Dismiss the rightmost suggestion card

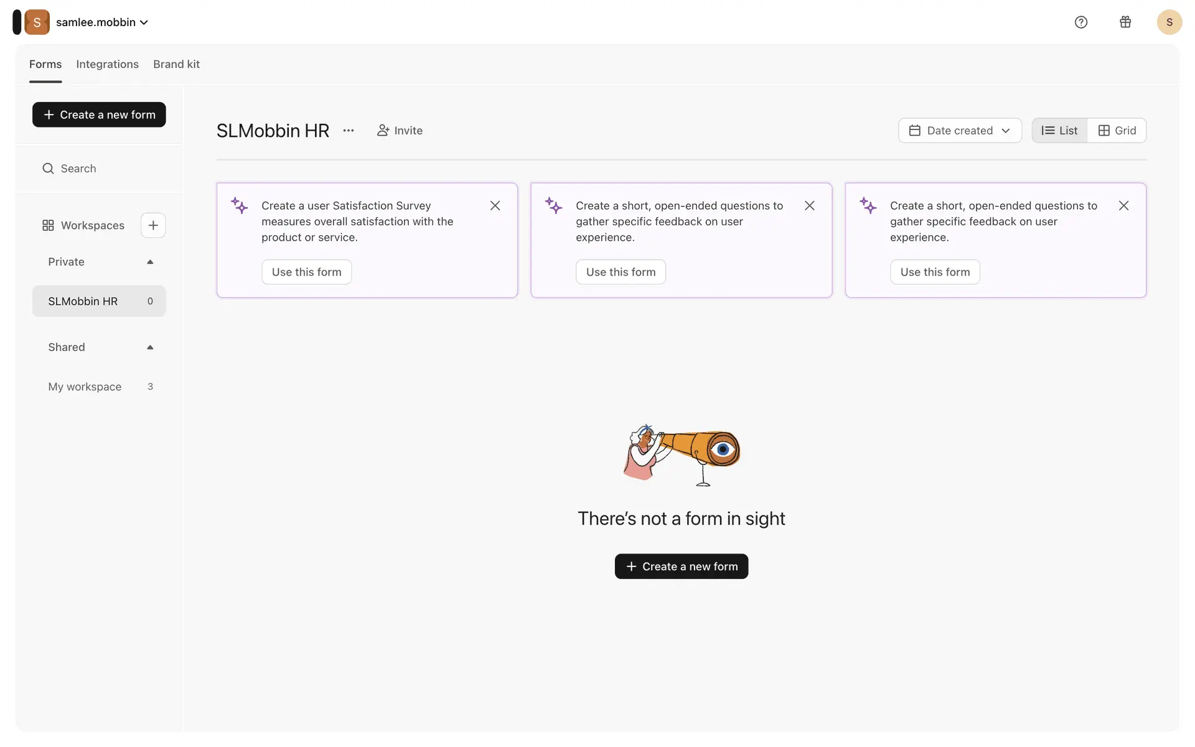pyautogui.click(x=1123, y=206)
